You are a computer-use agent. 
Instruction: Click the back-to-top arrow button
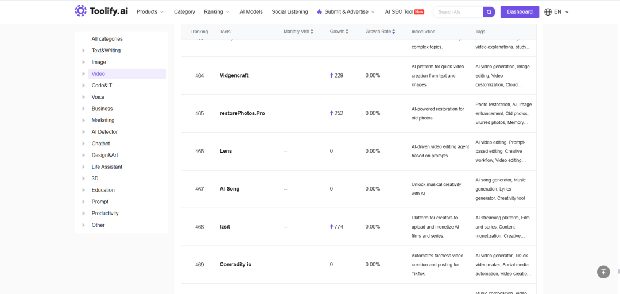(x=603, y=272)
